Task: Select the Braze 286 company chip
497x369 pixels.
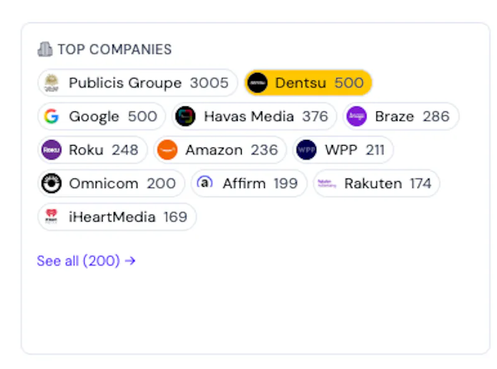Action: (401, 116)
